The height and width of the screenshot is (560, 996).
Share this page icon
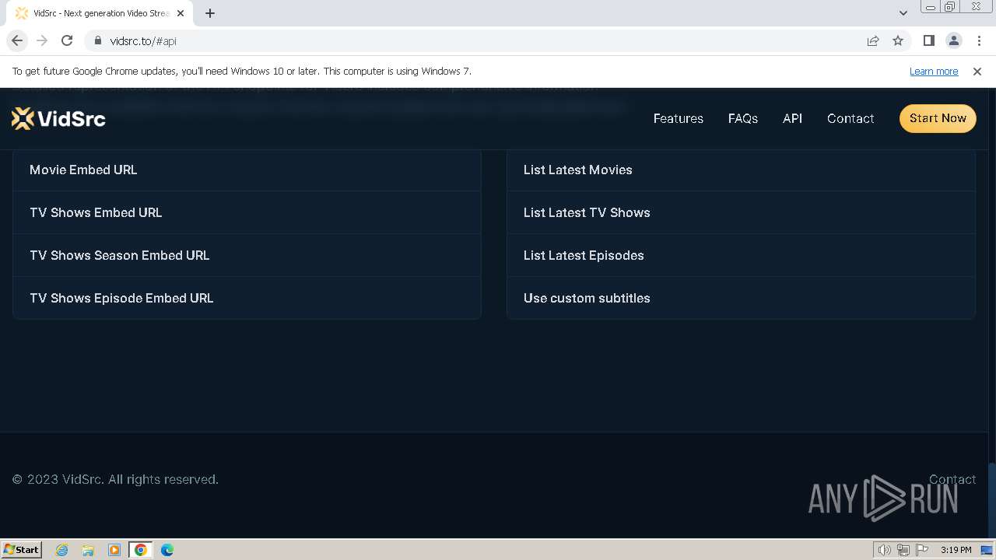(x=873, y=40)
